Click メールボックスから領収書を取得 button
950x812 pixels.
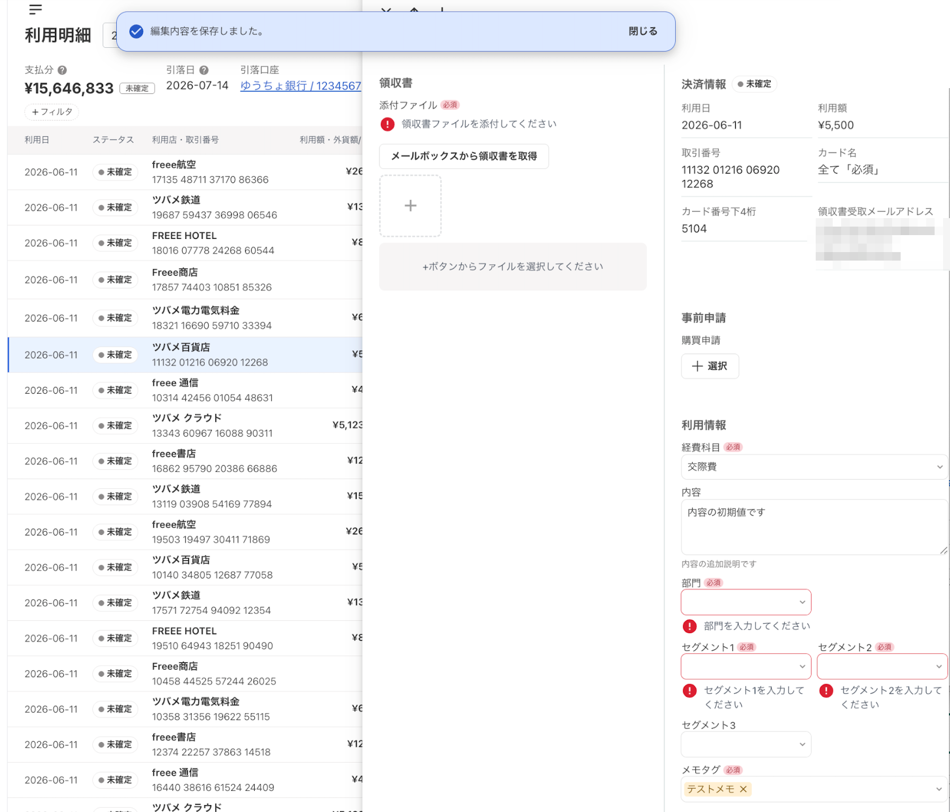coord(464,156)
